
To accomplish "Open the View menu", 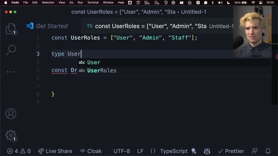I will (62, 3).
